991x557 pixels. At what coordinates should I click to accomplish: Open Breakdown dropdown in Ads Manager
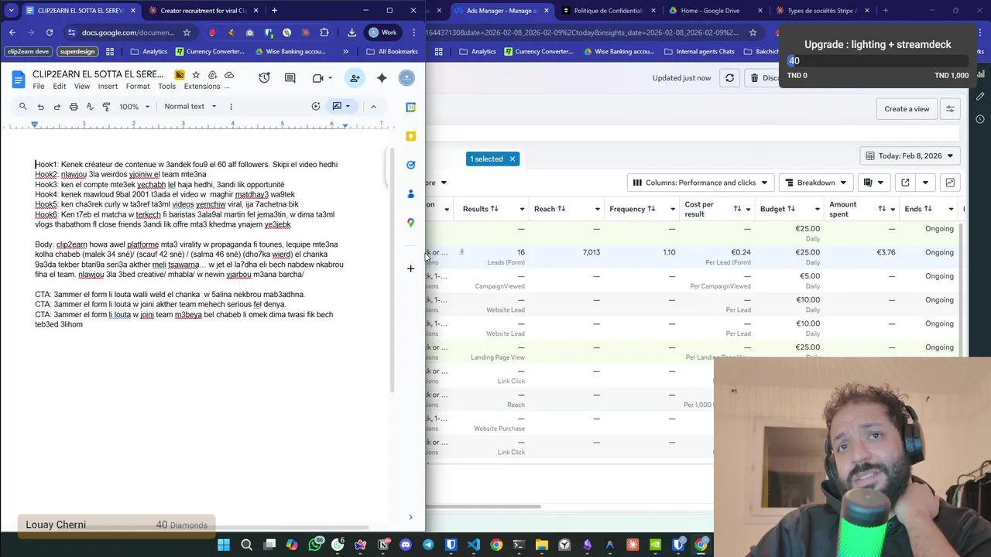[x=815, y=183]
